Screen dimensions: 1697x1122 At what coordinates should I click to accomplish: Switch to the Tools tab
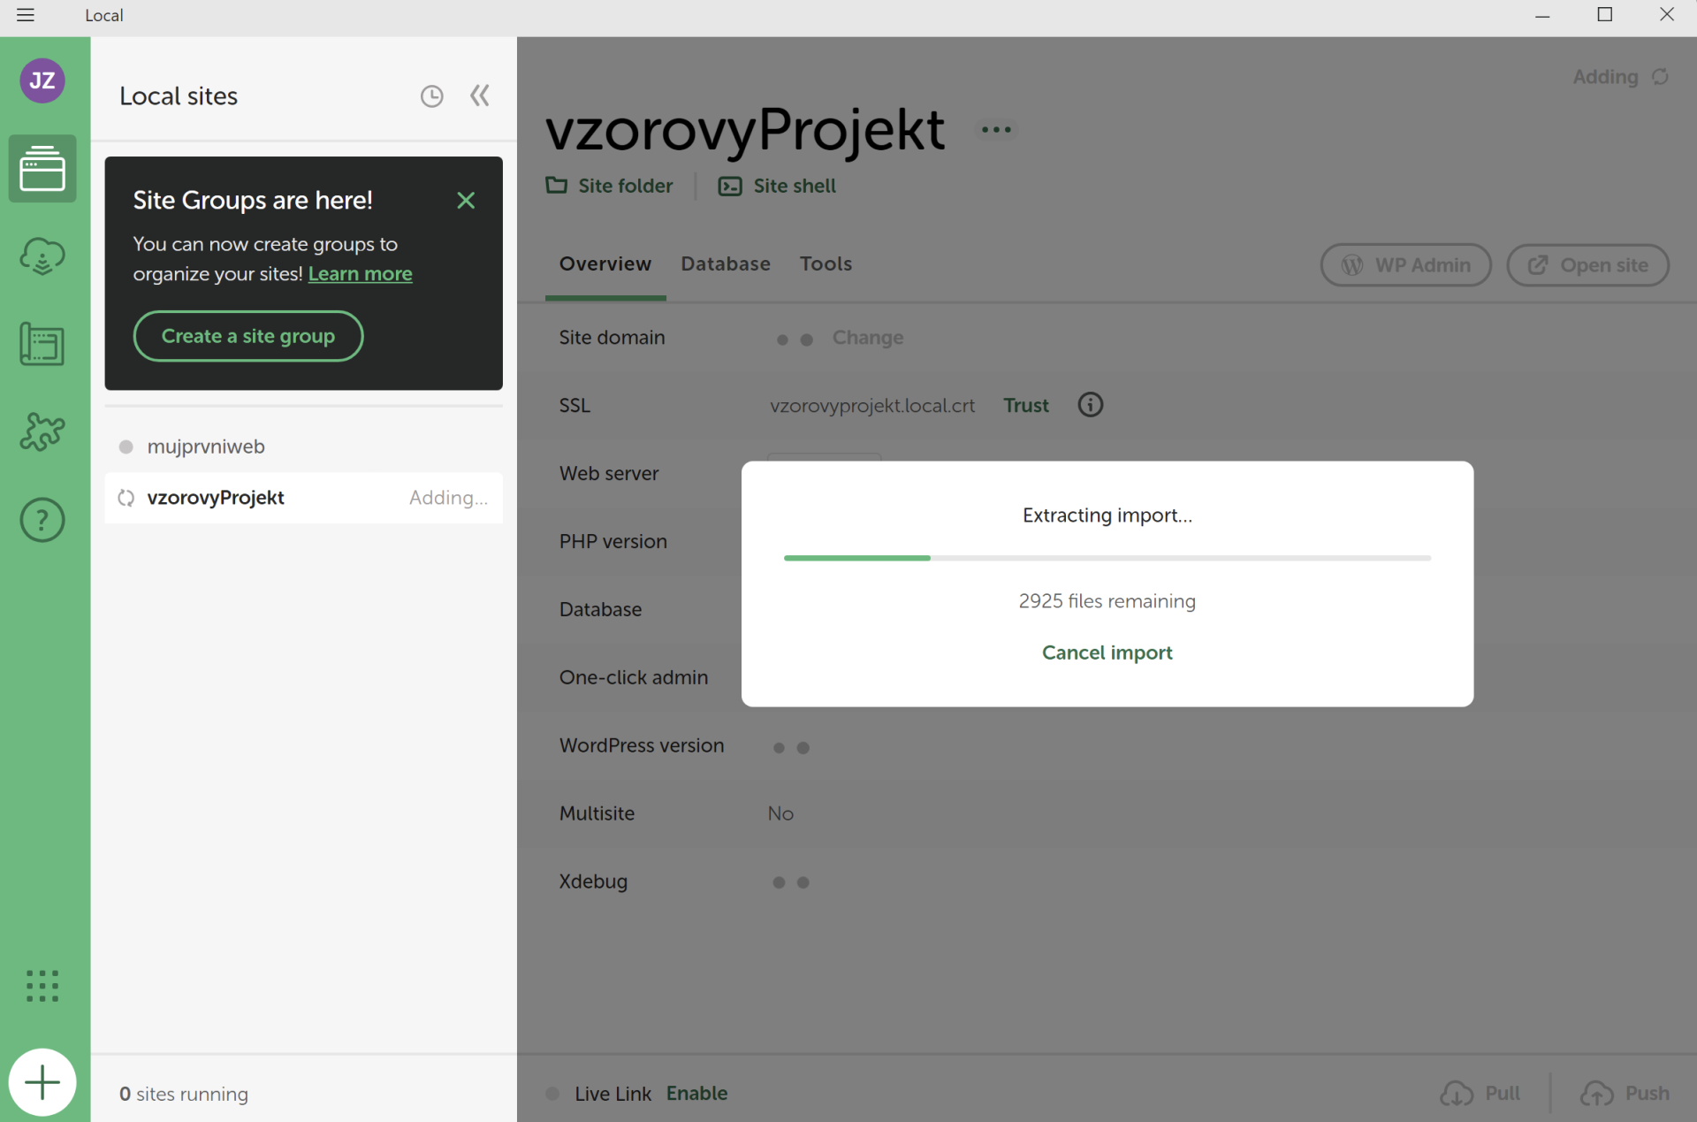click(826, 263)
